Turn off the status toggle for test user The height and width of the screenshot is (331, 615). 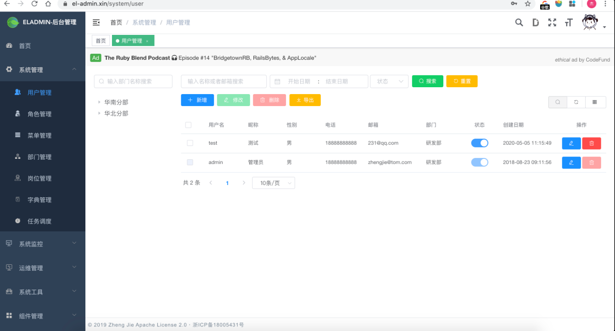(480, 143)
